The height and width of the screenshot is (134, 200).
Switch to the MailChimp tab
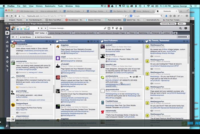tap(143, 33)
